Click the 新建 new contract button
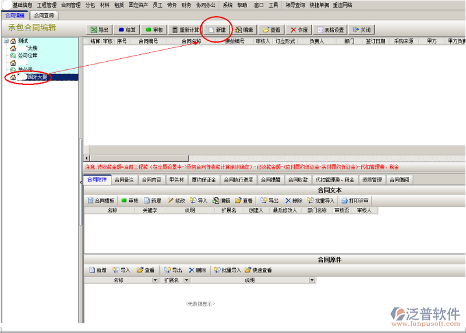Image resolution: width=466 pixels, height=333 pixels. 217,30
